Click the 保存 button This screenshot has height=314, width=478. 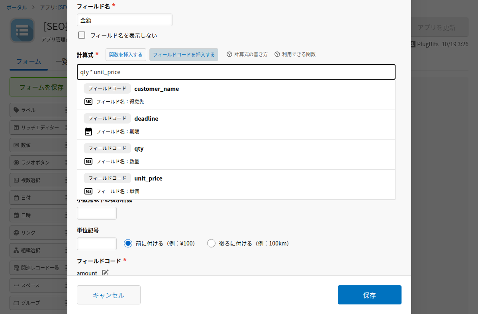pyautogui.click(x=370, y=295)
